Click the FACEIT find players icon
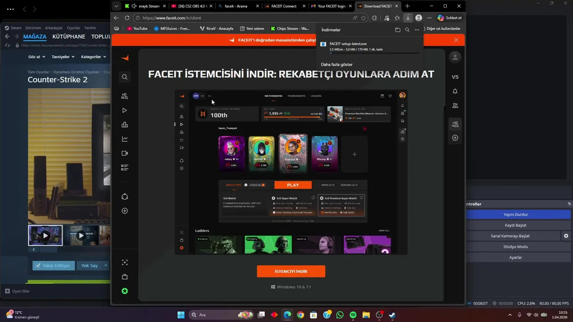 click(x=124, y=96)
